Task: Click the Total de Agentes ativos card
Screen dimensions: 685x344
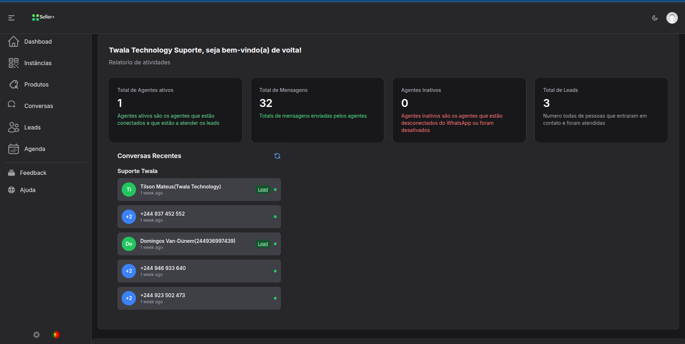Action: 176,110
